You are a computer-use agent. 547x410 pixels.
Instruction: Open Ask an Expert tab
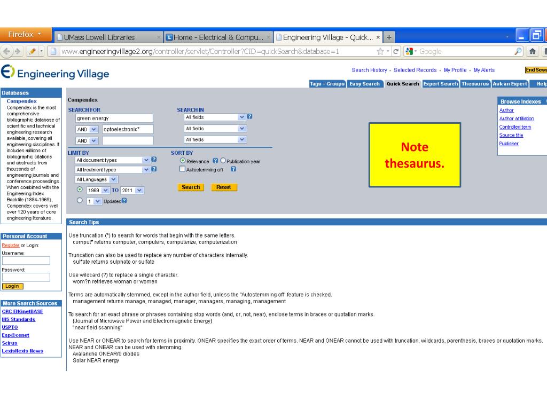pos(510,84)
